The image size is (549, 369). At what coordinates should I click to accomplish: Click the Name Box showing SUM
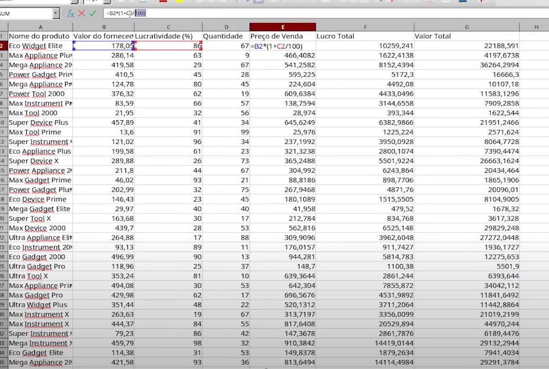26,13
